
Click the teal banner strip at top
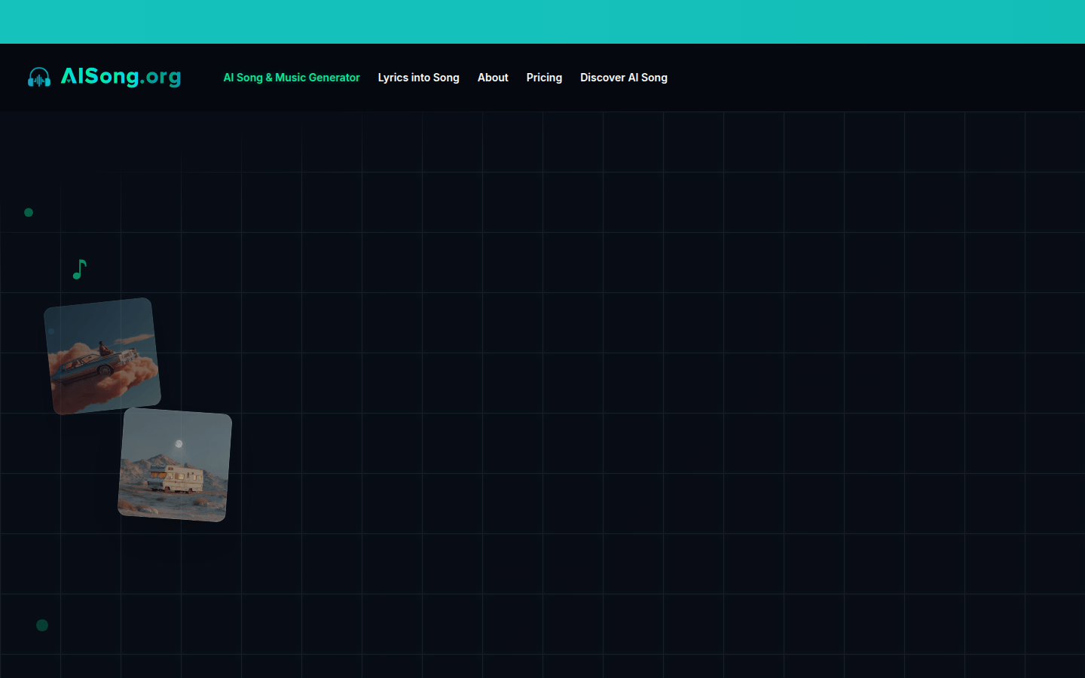(542, 21)
